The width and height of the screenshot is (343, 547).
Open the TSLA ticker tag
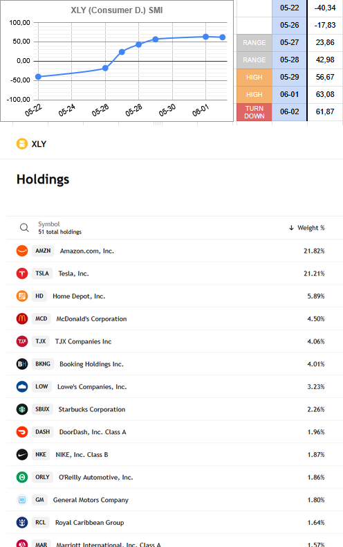[41, 273]
